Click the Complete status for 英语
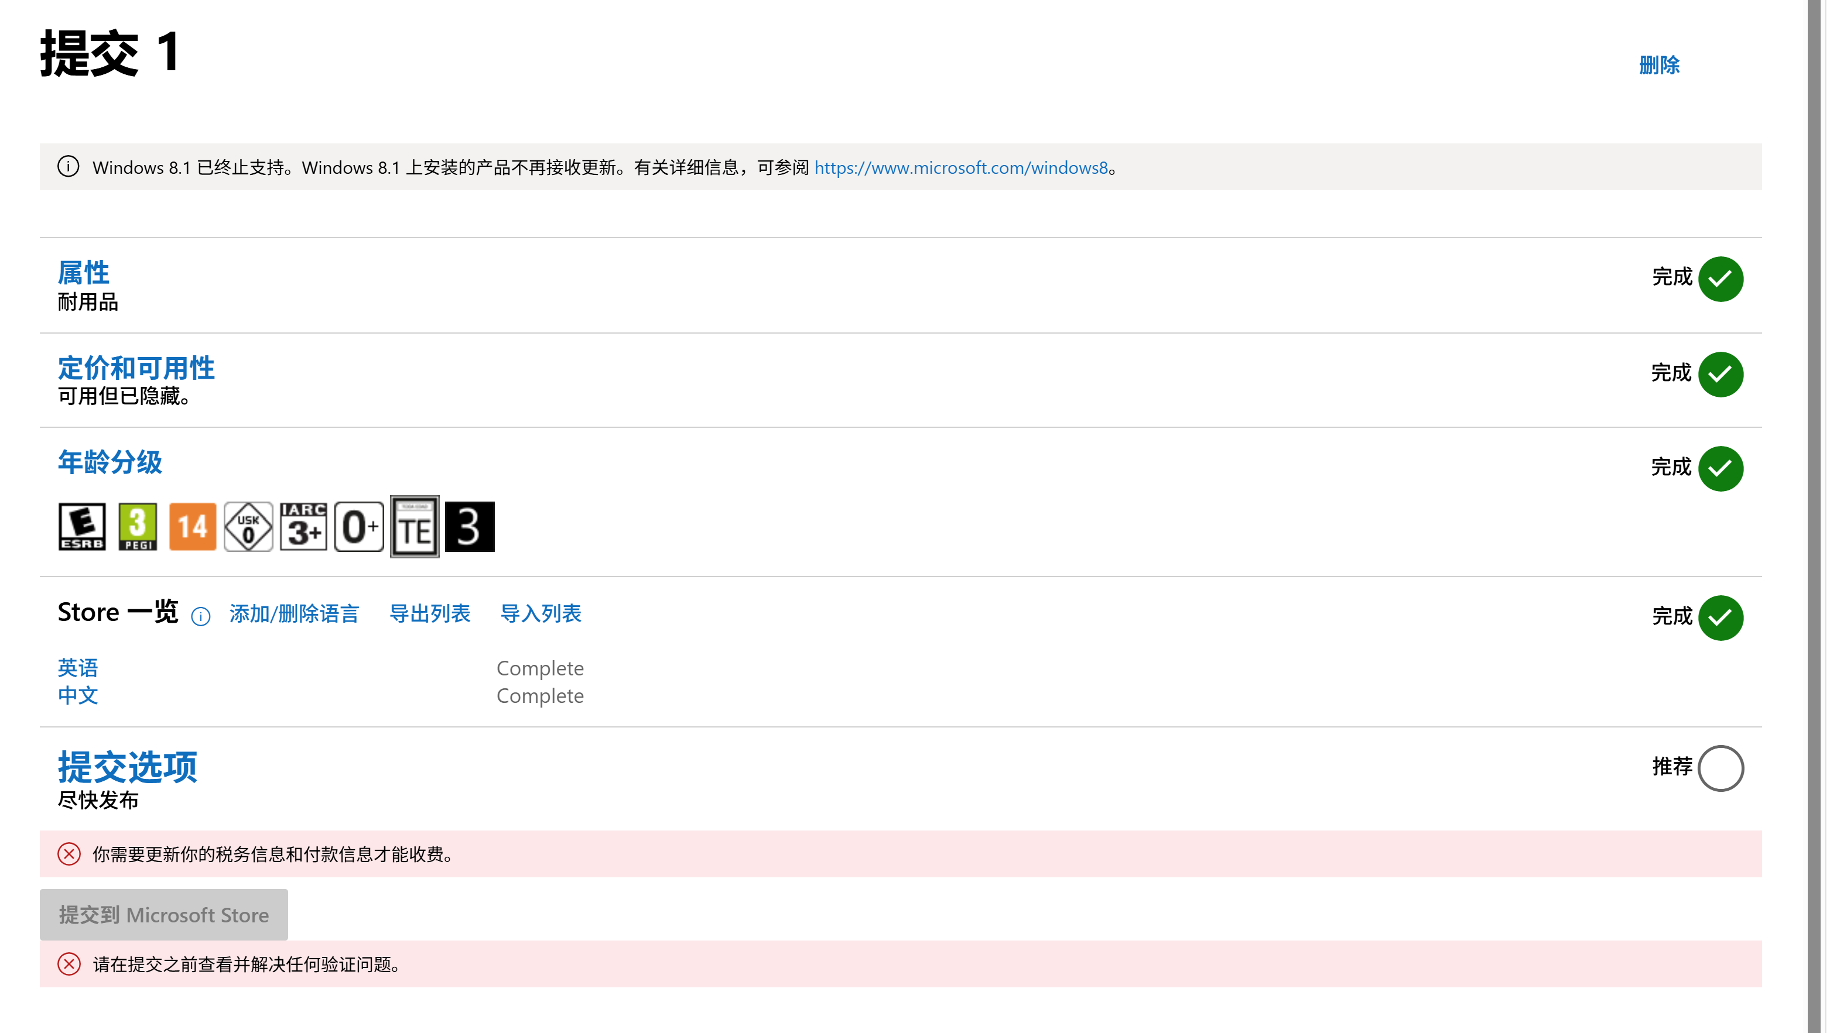Image resolution: width=1830 pixels, height=1033 pixels. 540,668
